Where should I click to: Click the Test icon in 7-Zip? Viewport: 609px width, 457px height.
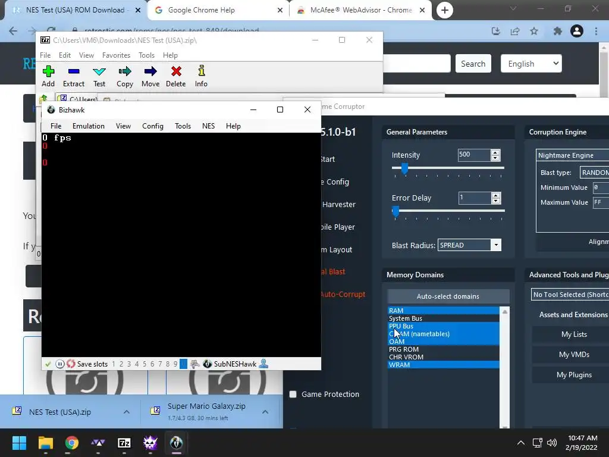click(x=99, y=71)
